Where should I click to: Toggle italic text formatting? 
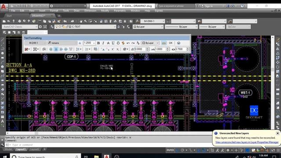[103, 43]
